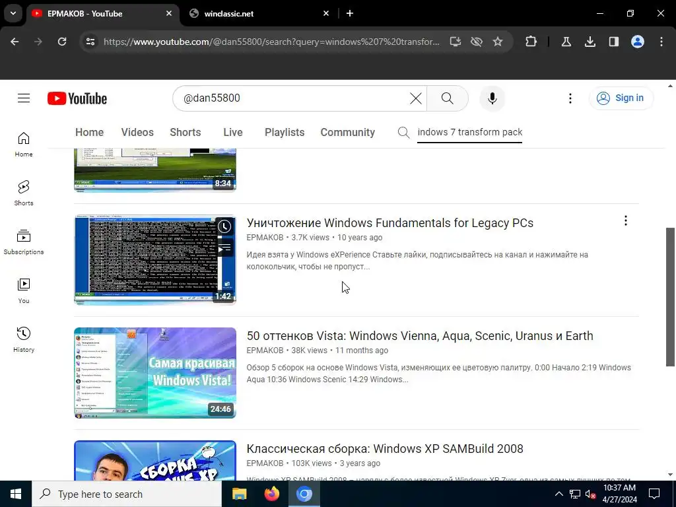Open the notification center icon

coord(654,494)
